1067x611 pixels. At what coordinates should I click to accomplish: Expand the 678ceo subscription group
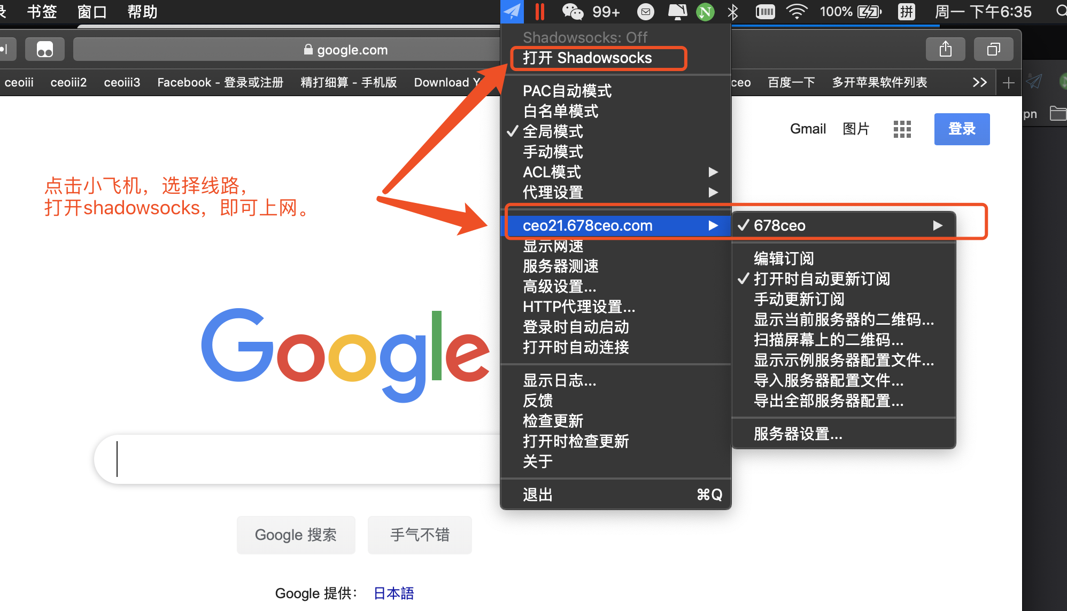click(x=844, y=225)
